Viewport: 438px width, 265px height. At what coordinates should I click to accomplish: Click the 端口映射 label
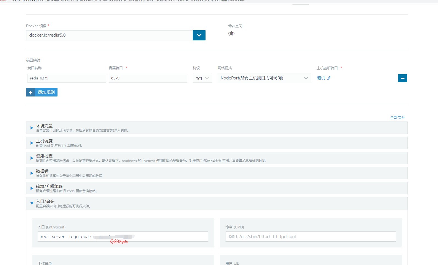tap(33, 60)
